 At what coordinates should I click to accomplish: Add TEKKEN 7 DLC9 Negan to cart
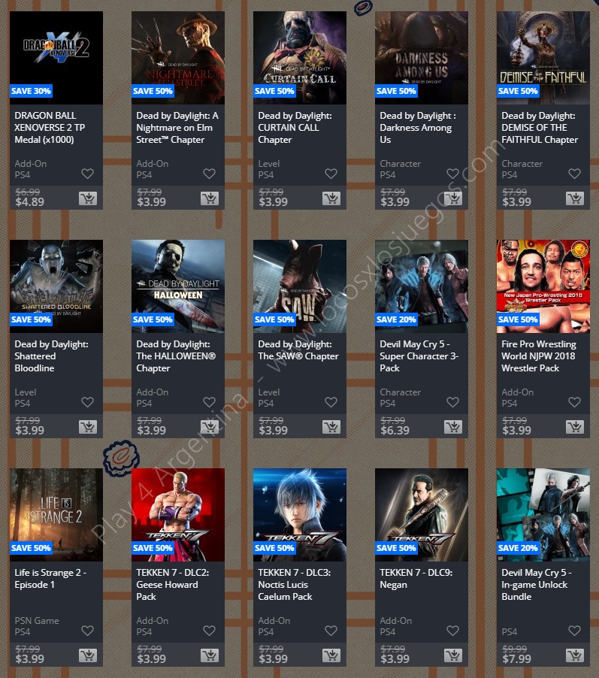coord(453,655)
